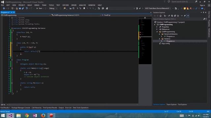Click the Firefox taskbar icon
The height and width of the screenshot is (118, 211).
[x=43, y=115]
